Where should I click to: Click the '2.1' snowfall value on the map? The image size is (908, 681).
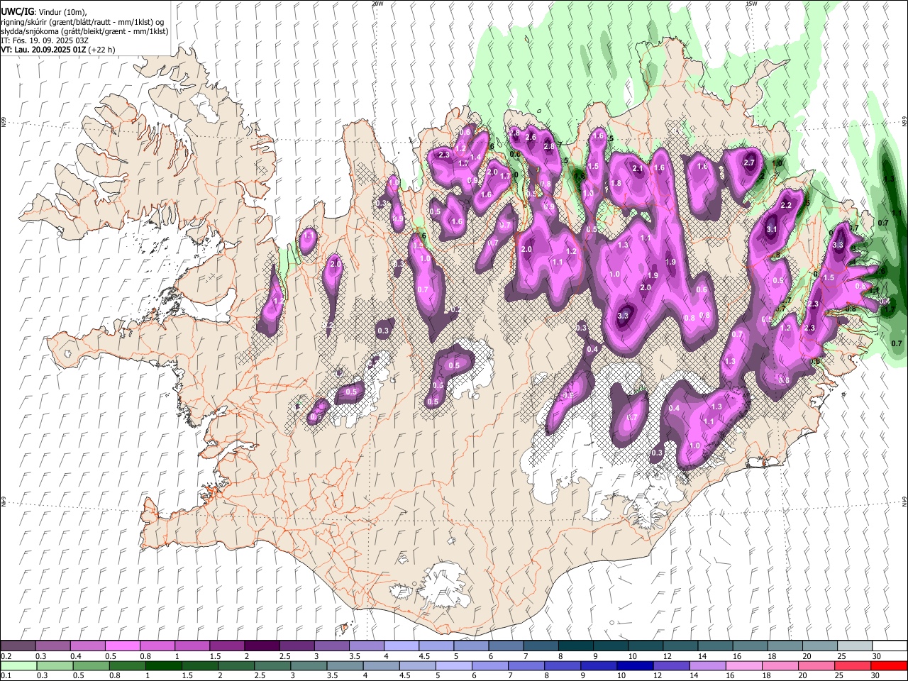pyautogui.click(x=638, y=168)
